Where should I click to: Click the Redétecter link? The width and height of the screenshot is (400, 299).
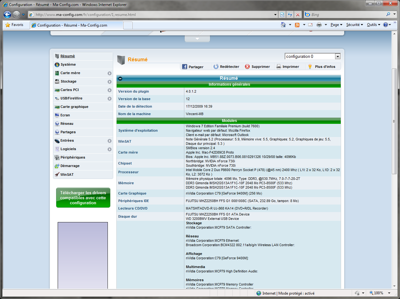[x=229, y=67]
